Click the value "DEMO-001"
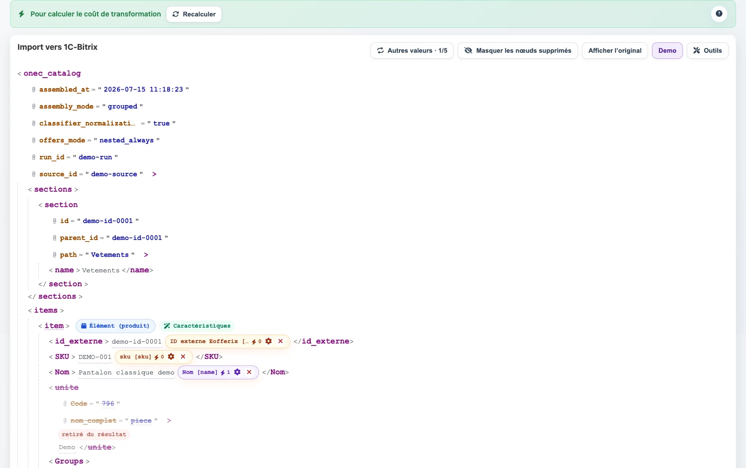This screenshot has width=746, height=468. coord(95,357)
